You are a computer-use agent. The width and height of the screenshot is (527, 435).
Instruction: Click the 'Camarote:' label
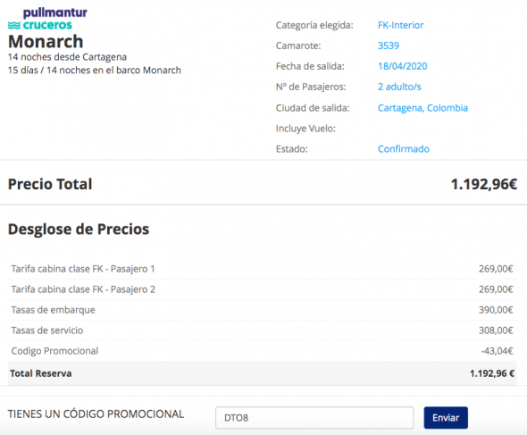(x=298, y=46)
